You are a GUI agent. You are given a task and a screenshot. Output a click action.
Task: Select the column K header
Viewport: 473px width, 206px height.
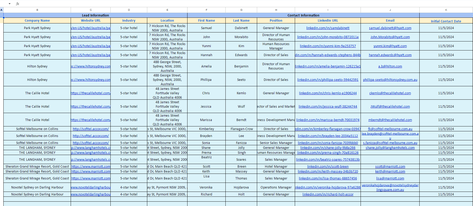tap(446, 10)
